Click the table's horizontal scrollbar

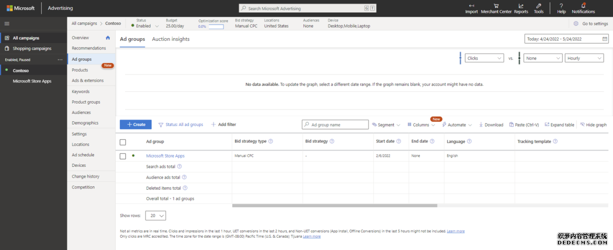pyautogui.click(x=335, y=206)
